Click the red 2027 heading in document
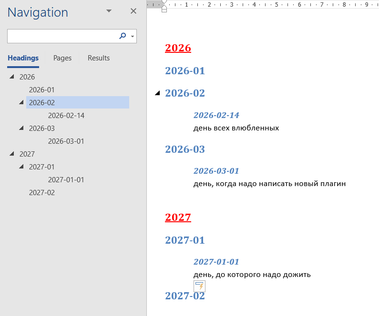This screenshot has width=379, height=316. (x=178, y=217)
